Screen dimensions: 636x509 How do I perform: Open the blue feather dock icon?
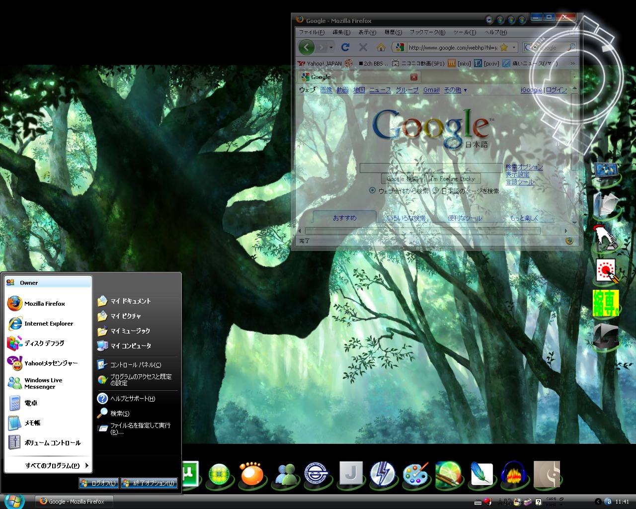pyautogui.click(x=481, y=474)
